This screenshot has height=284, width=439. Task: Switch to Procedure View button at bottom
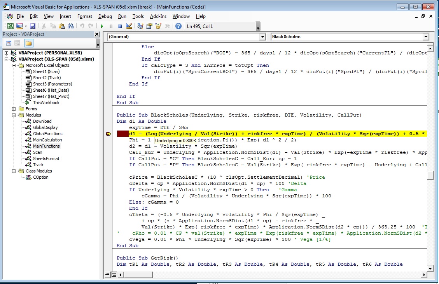(107, 275)
